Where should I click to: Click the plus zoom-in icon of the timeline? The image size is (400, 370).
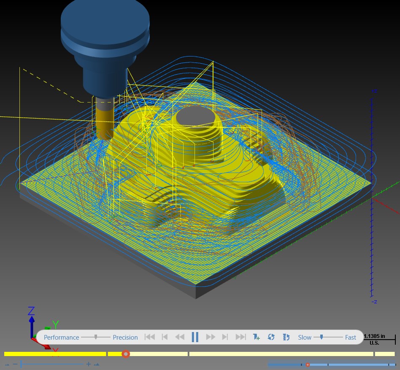89,364
